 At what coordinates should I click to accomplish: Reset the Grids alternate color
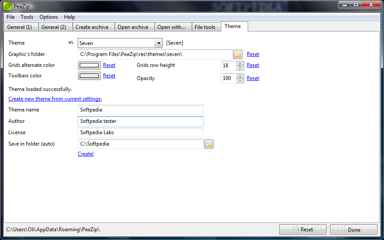coord(109,65)
